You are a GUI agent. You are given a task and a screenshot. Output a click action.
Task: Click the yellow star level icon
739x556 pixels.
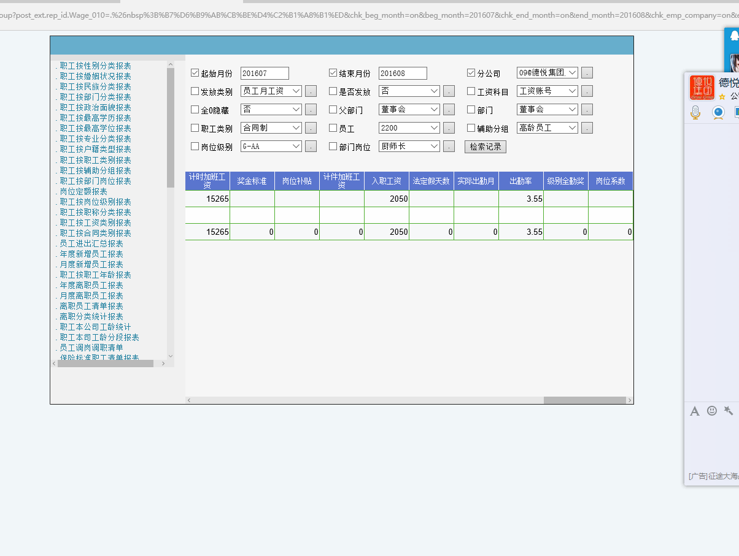click(x=722, y=97)
